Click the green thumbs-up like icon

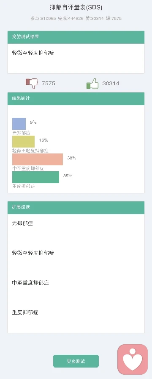[93, 84]
